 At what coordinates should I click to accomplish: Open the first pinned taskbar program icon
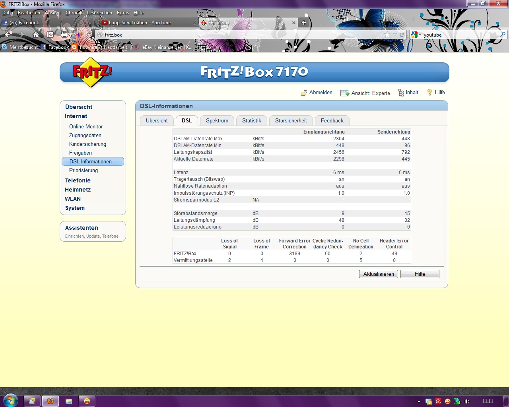coord(32,401)
